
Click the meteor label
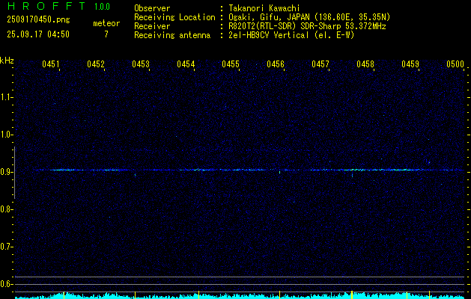pos(106,23)
